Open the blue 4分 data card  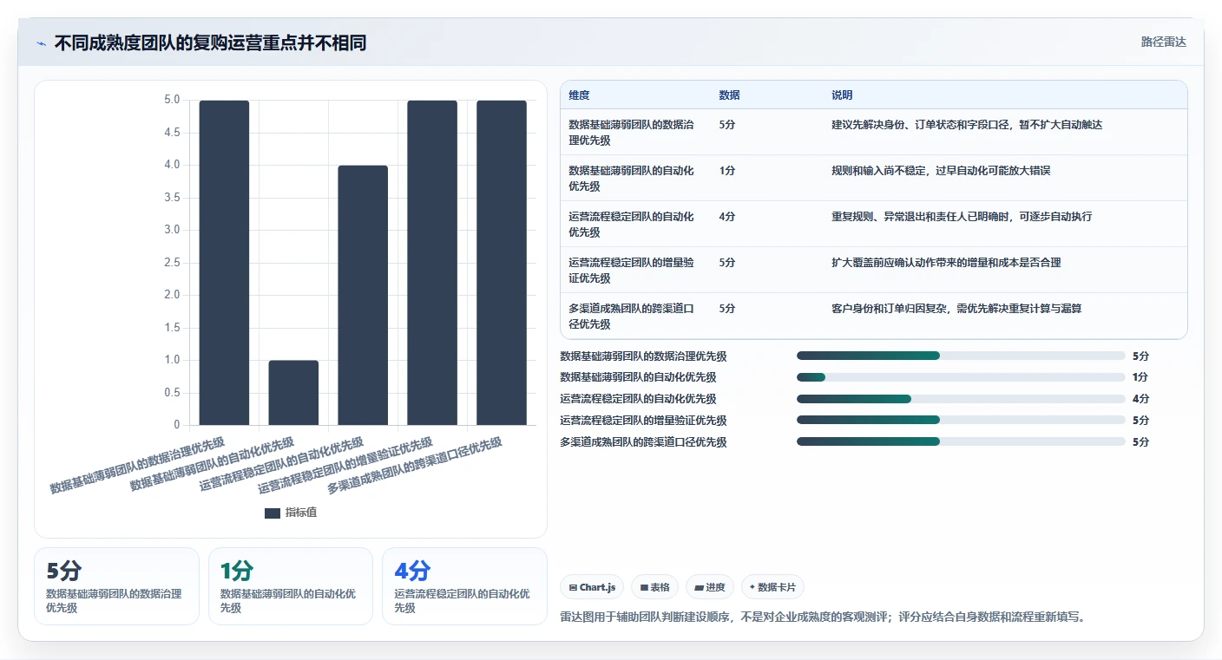pos(464,586)
